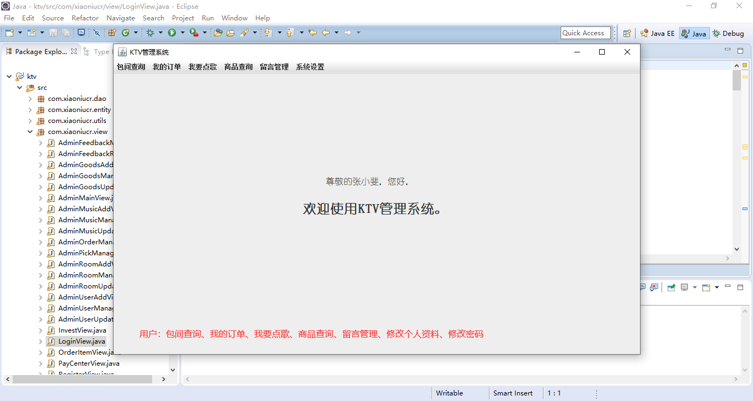Image resolution: width=753 pixels, height=401 pixels.
Task: Select PayCenterView.java in the tree
Action: (88, 363)
